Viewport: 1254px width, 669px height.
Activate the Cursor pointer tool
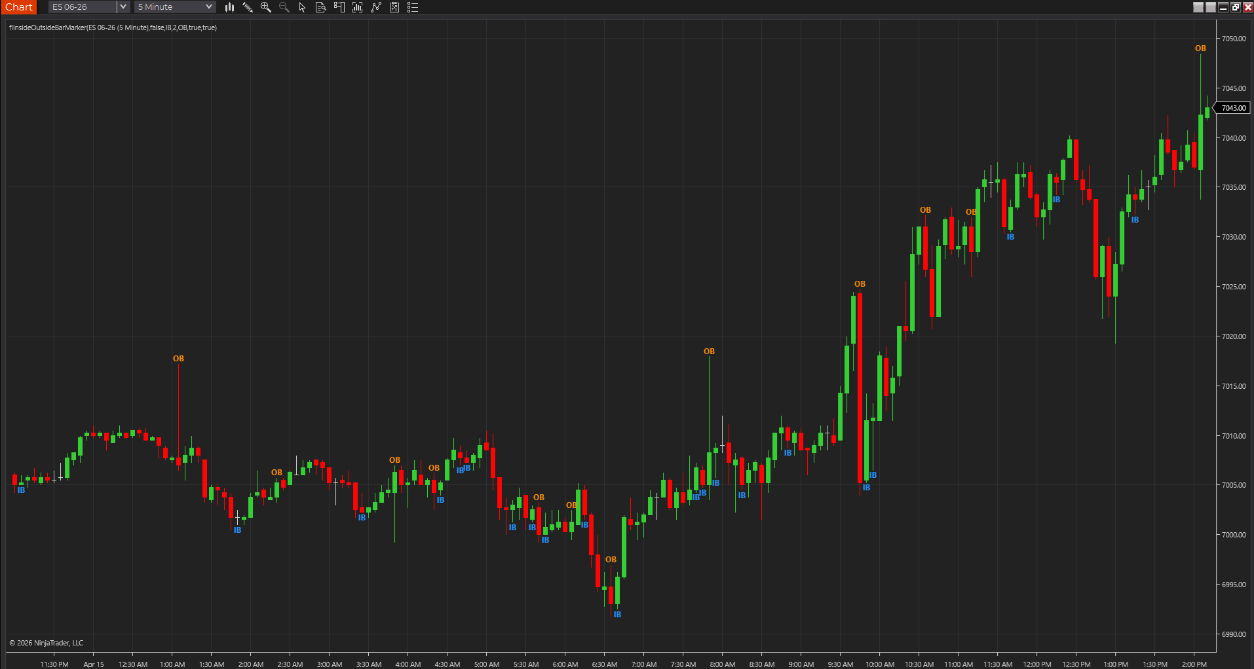click(x=301, y=7)
